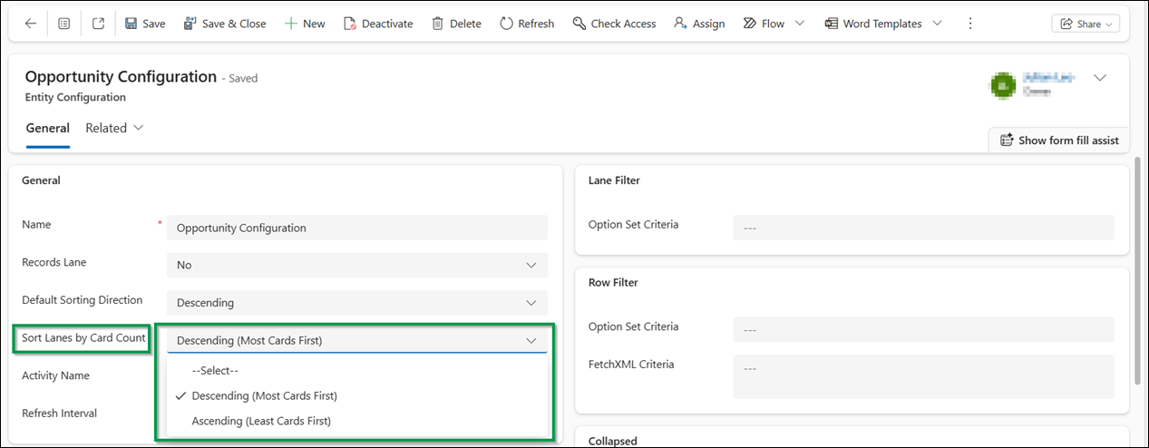Open the Records Lane dropdown
Image resolution: width=1149 pixels, height=448 pixels.
[x=357, y=265]
